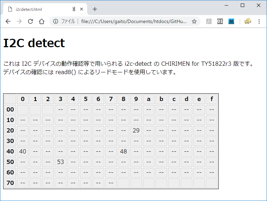Click detected address cell 48
Image resolution: width=267 pixels, height=201 pixels.
click(124, 151)
